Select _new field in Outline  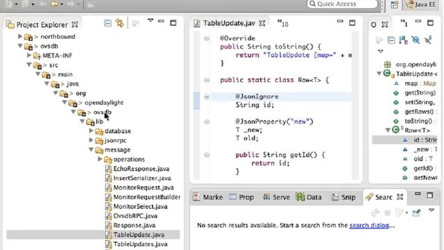(425, 149)
